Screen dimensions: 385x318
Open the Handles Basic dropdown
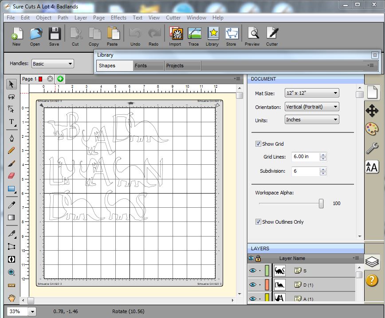click(52, 64)
